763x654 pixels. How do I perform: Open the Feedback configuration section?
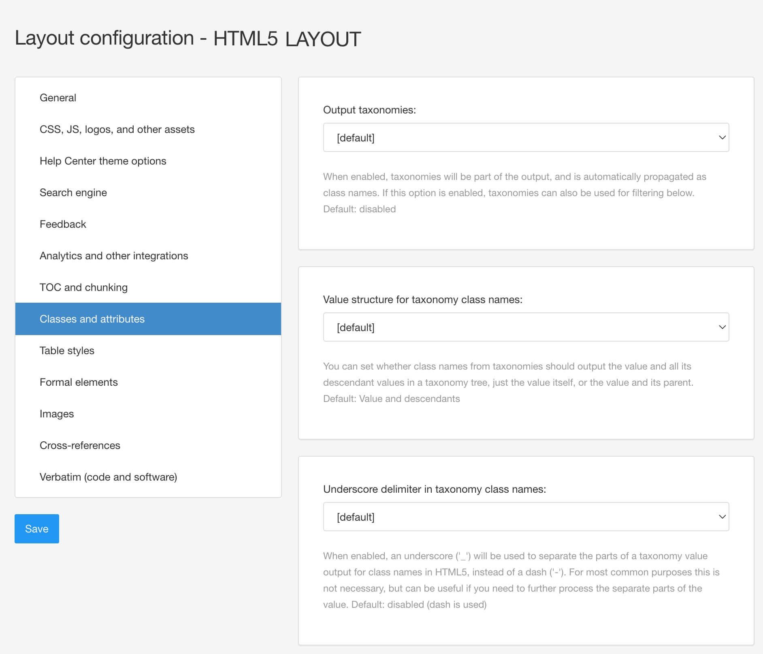click(x=63, y=224)
